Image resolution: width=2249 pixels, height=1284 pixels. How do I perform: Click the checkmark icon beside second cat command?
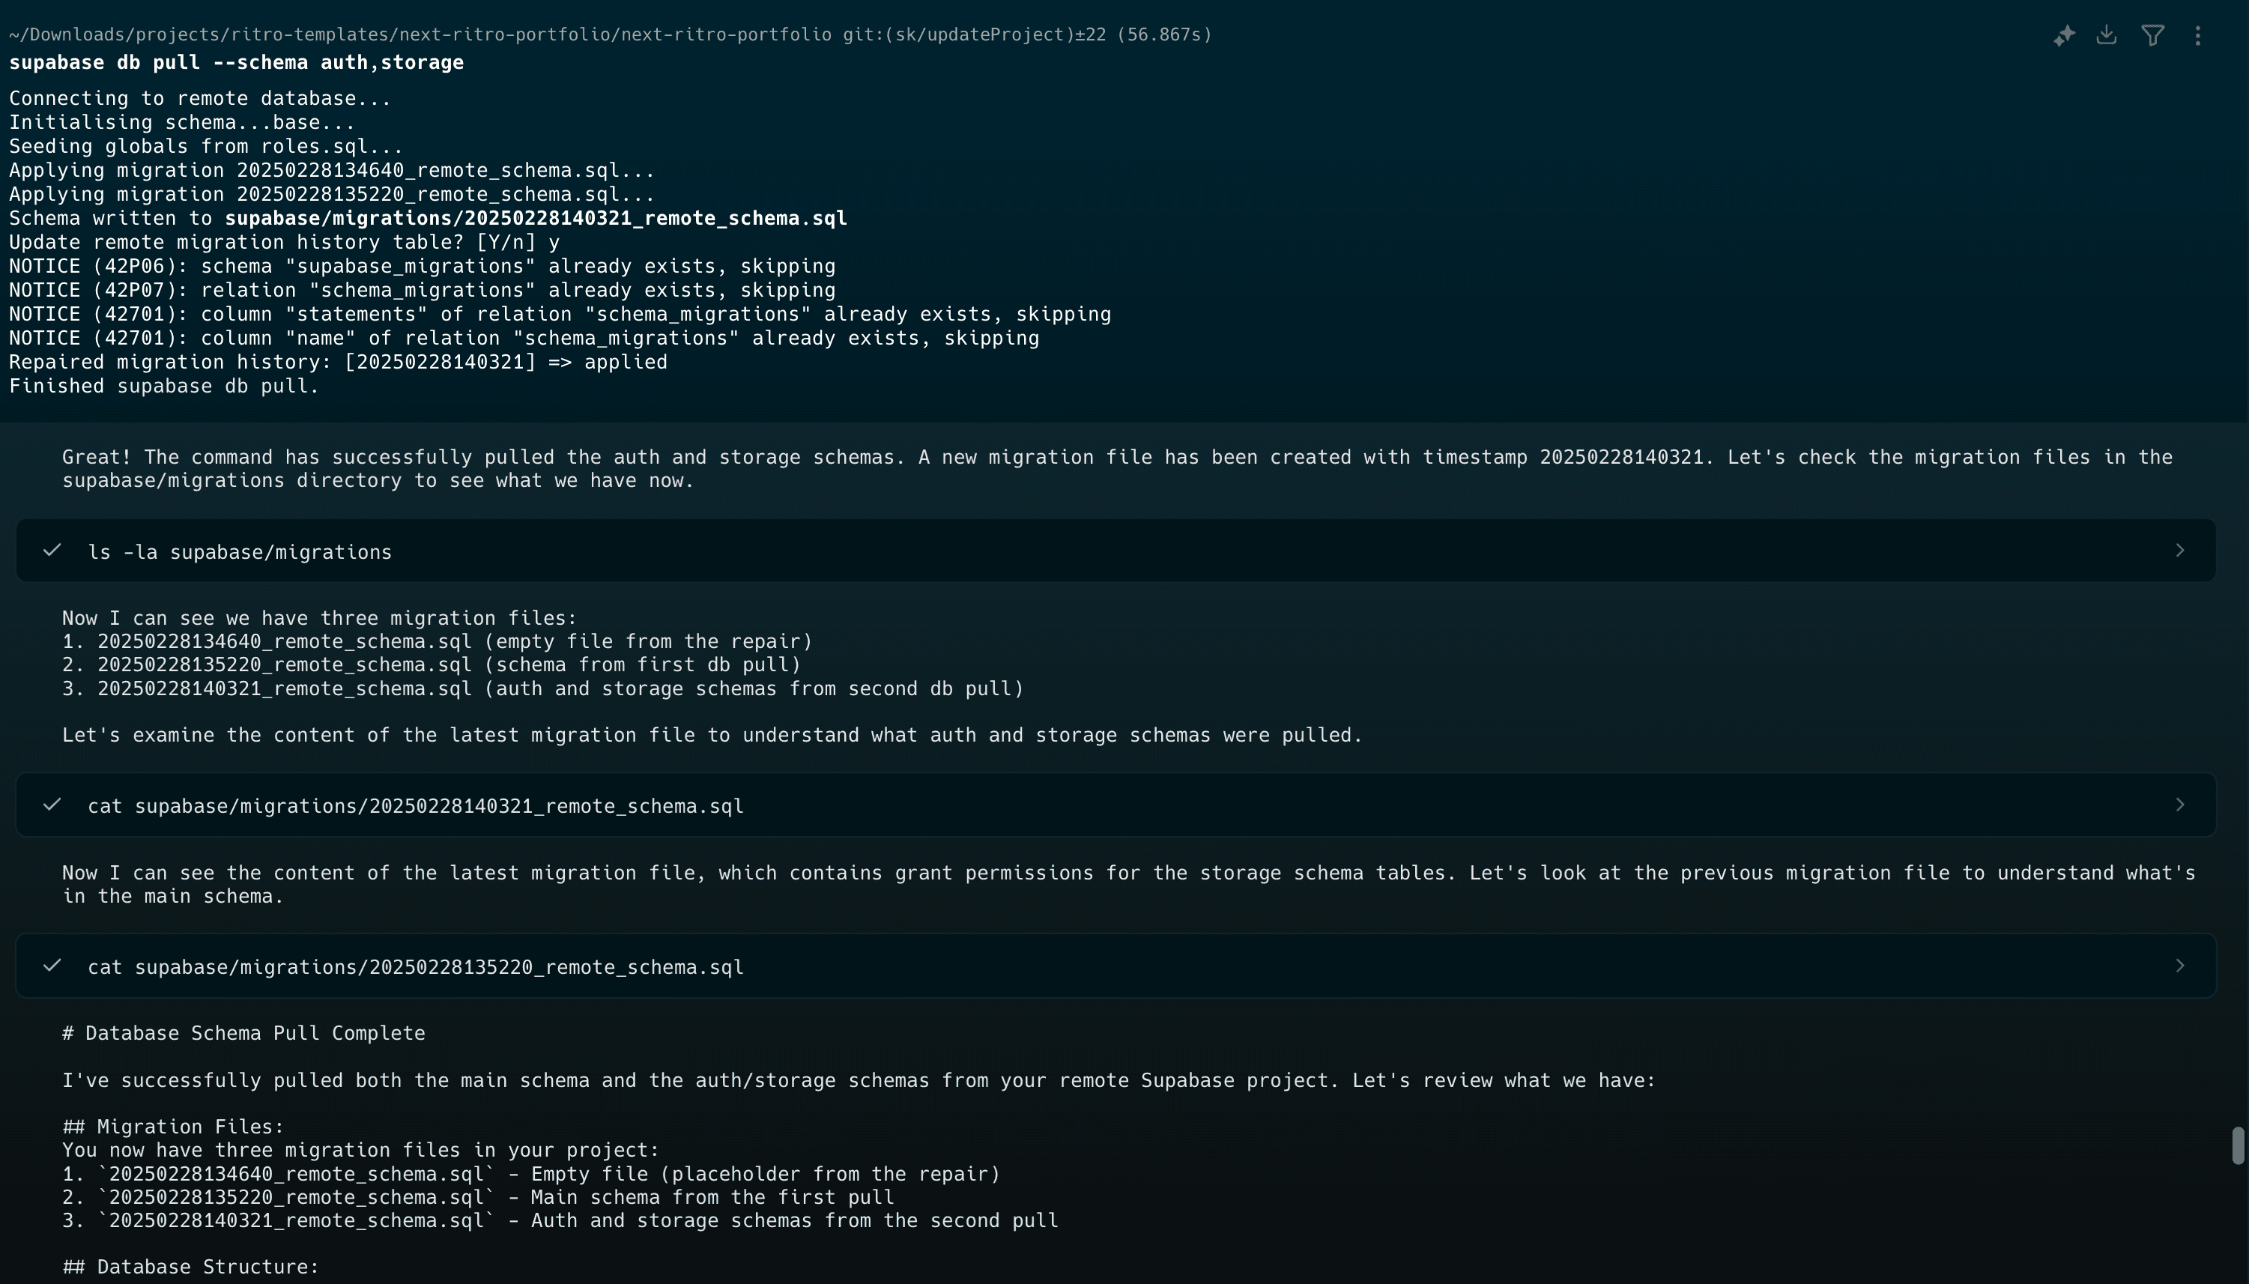tap(51, 964)
